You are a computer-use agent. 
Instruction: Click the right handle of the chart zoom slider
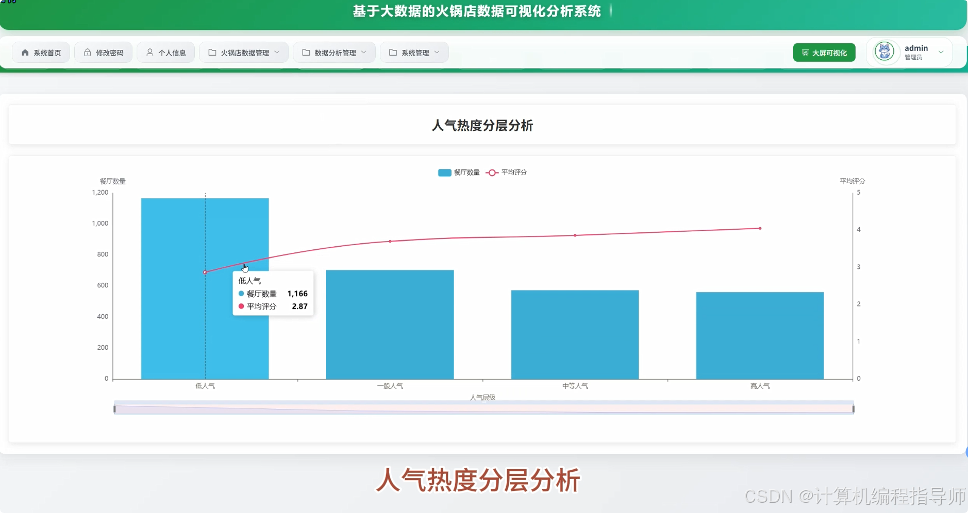(854, 409)
